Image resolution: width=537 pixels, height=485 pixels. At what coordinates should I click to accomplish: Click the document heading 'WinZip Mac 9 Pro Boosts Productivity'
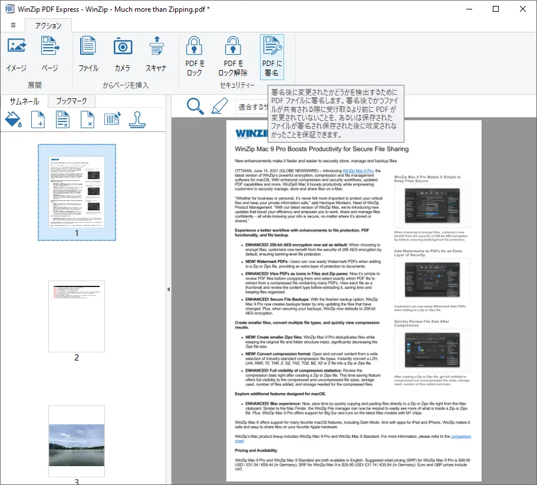click(322, 149)
